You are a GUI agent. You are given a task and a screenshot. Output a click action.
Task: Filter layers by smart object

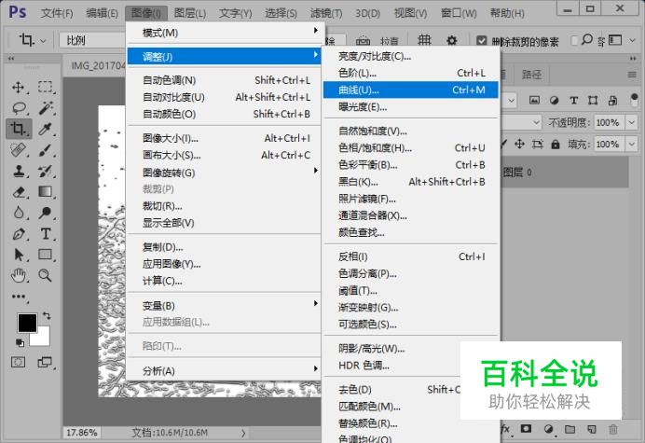point(612,100)
